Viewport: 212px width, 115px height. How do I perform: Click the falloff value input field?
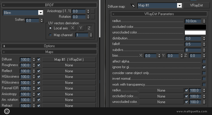[x=193, y=44]
